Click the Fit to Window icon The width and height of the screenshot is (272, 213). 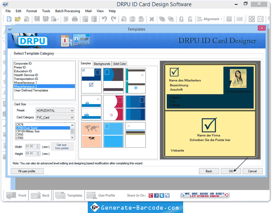[252, 19]
